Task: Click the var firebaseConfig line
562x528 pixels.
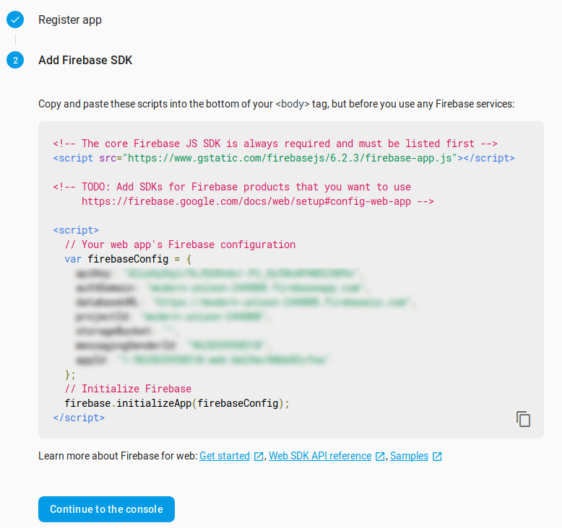Action: point(128,259)
